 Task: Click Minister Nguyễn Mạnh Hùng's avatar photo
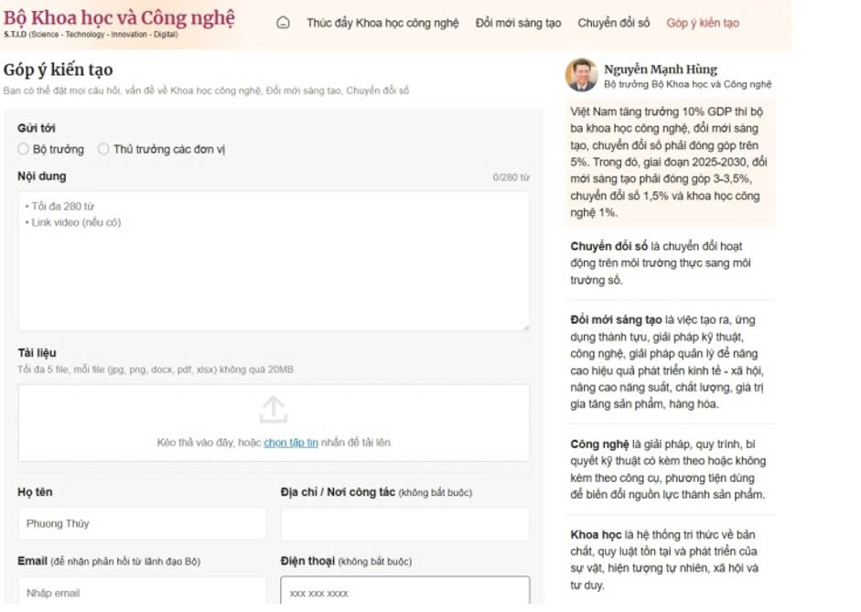581,75
